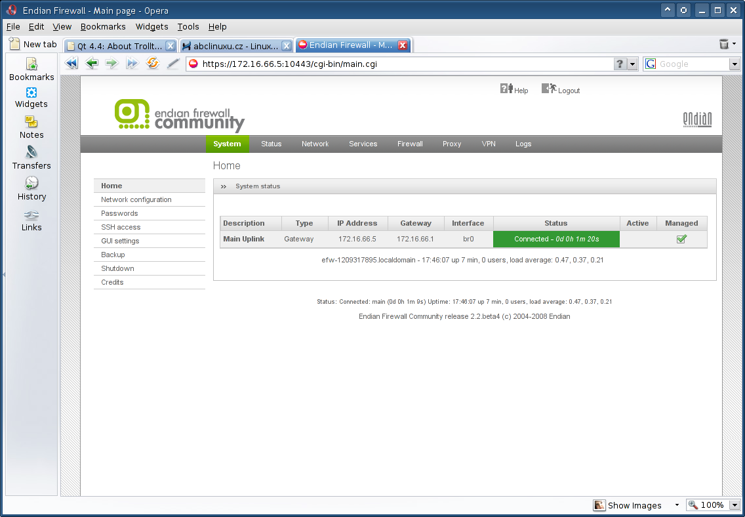Image resolution: width=745 pixels, height=517 pixels.
Task: Open the History panel icon
Action: click(31, 183)
